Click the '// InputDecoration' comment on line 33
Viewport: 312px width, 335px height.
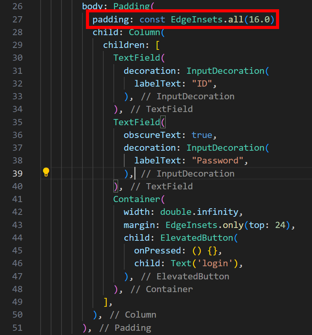188,97
